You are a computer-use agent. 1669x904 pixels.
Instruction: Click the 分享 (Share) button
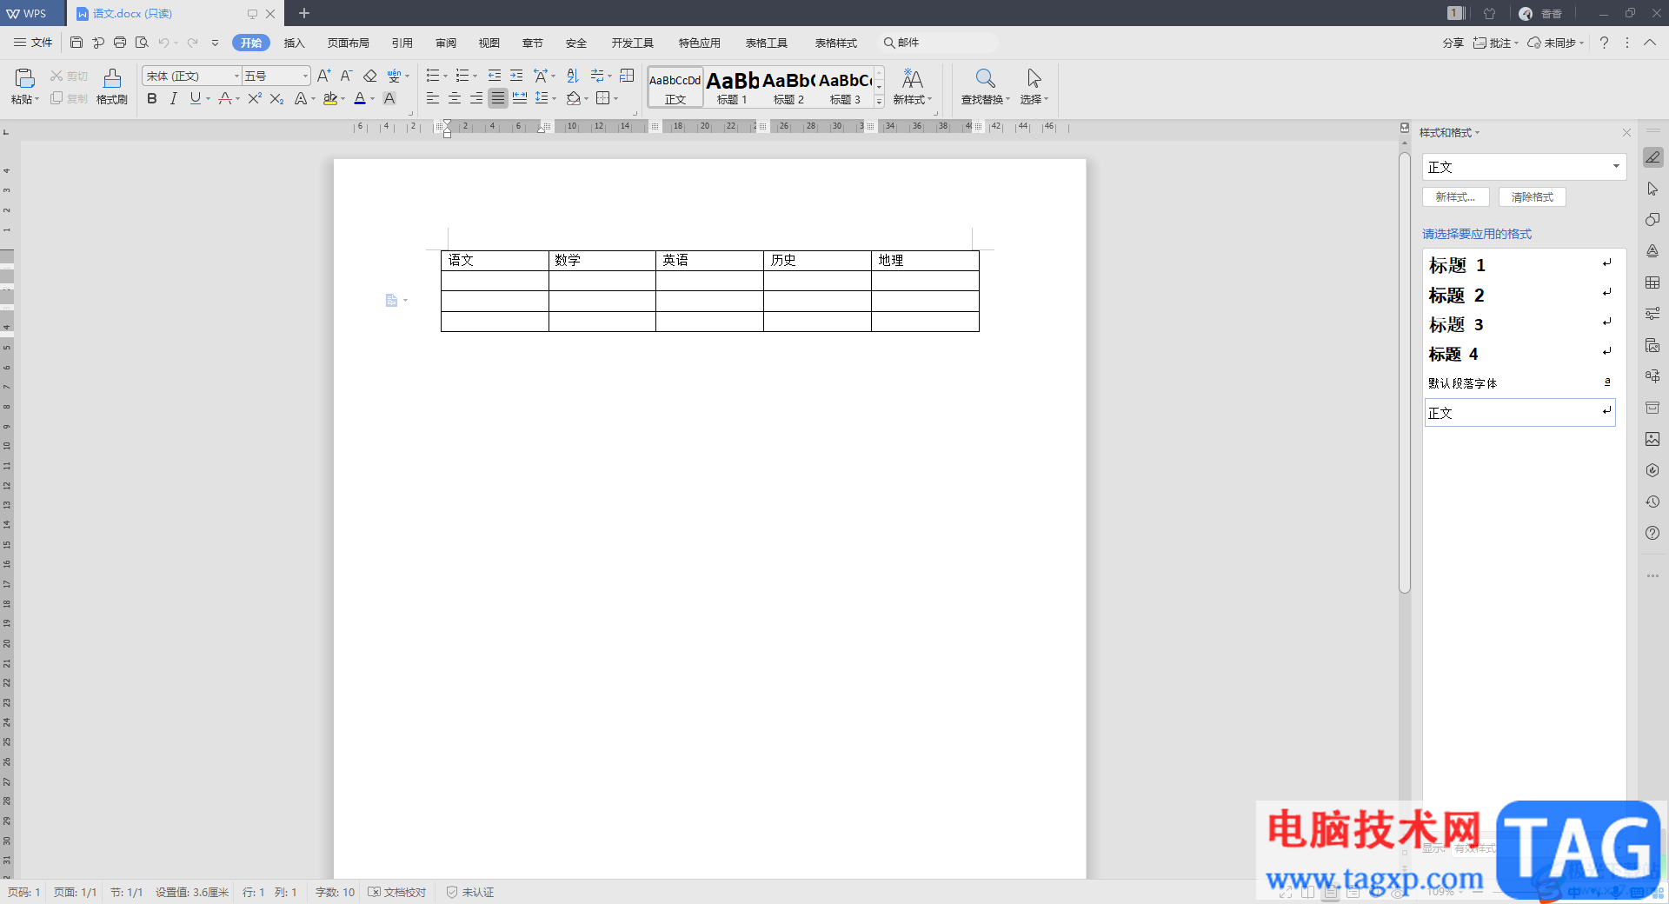1453,43
